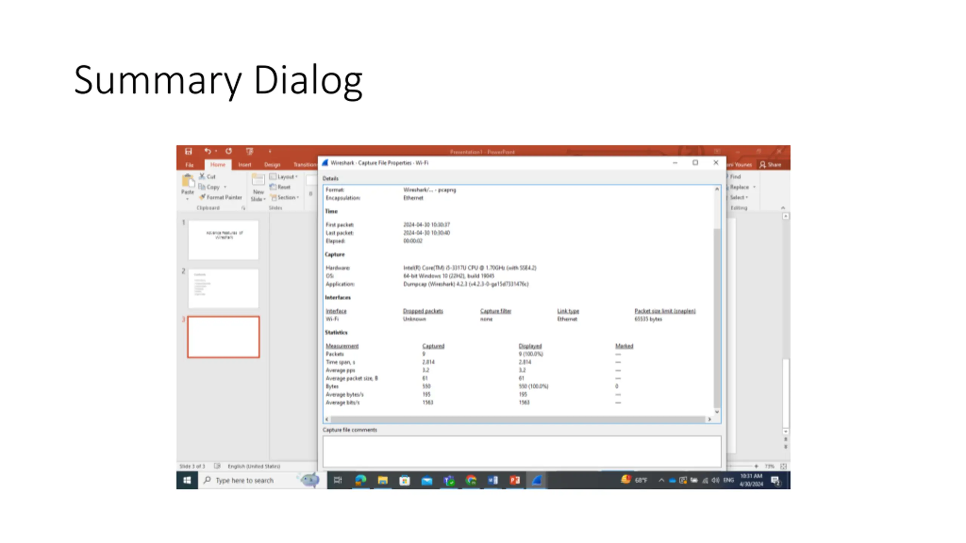Click the Wireshark vertical scrollbar down arrow

(717, 412)
